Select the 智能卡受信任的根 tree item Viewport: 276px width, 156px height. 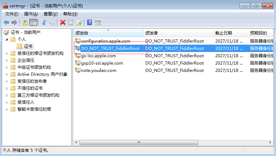[34, 109]
